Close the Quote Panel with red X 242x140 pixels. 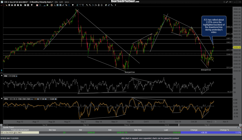pyautogui.click(x=240, y=127)
